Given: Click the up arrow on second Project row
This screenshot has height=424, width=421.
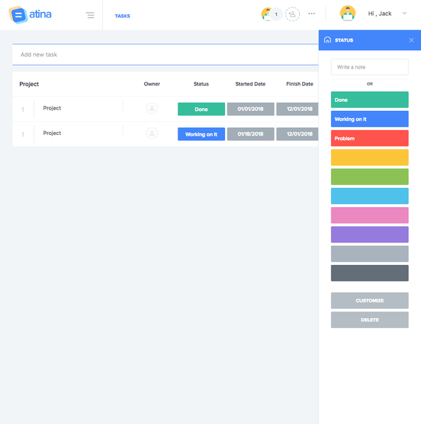Looking at the screenshot, I should pos(23,134).
